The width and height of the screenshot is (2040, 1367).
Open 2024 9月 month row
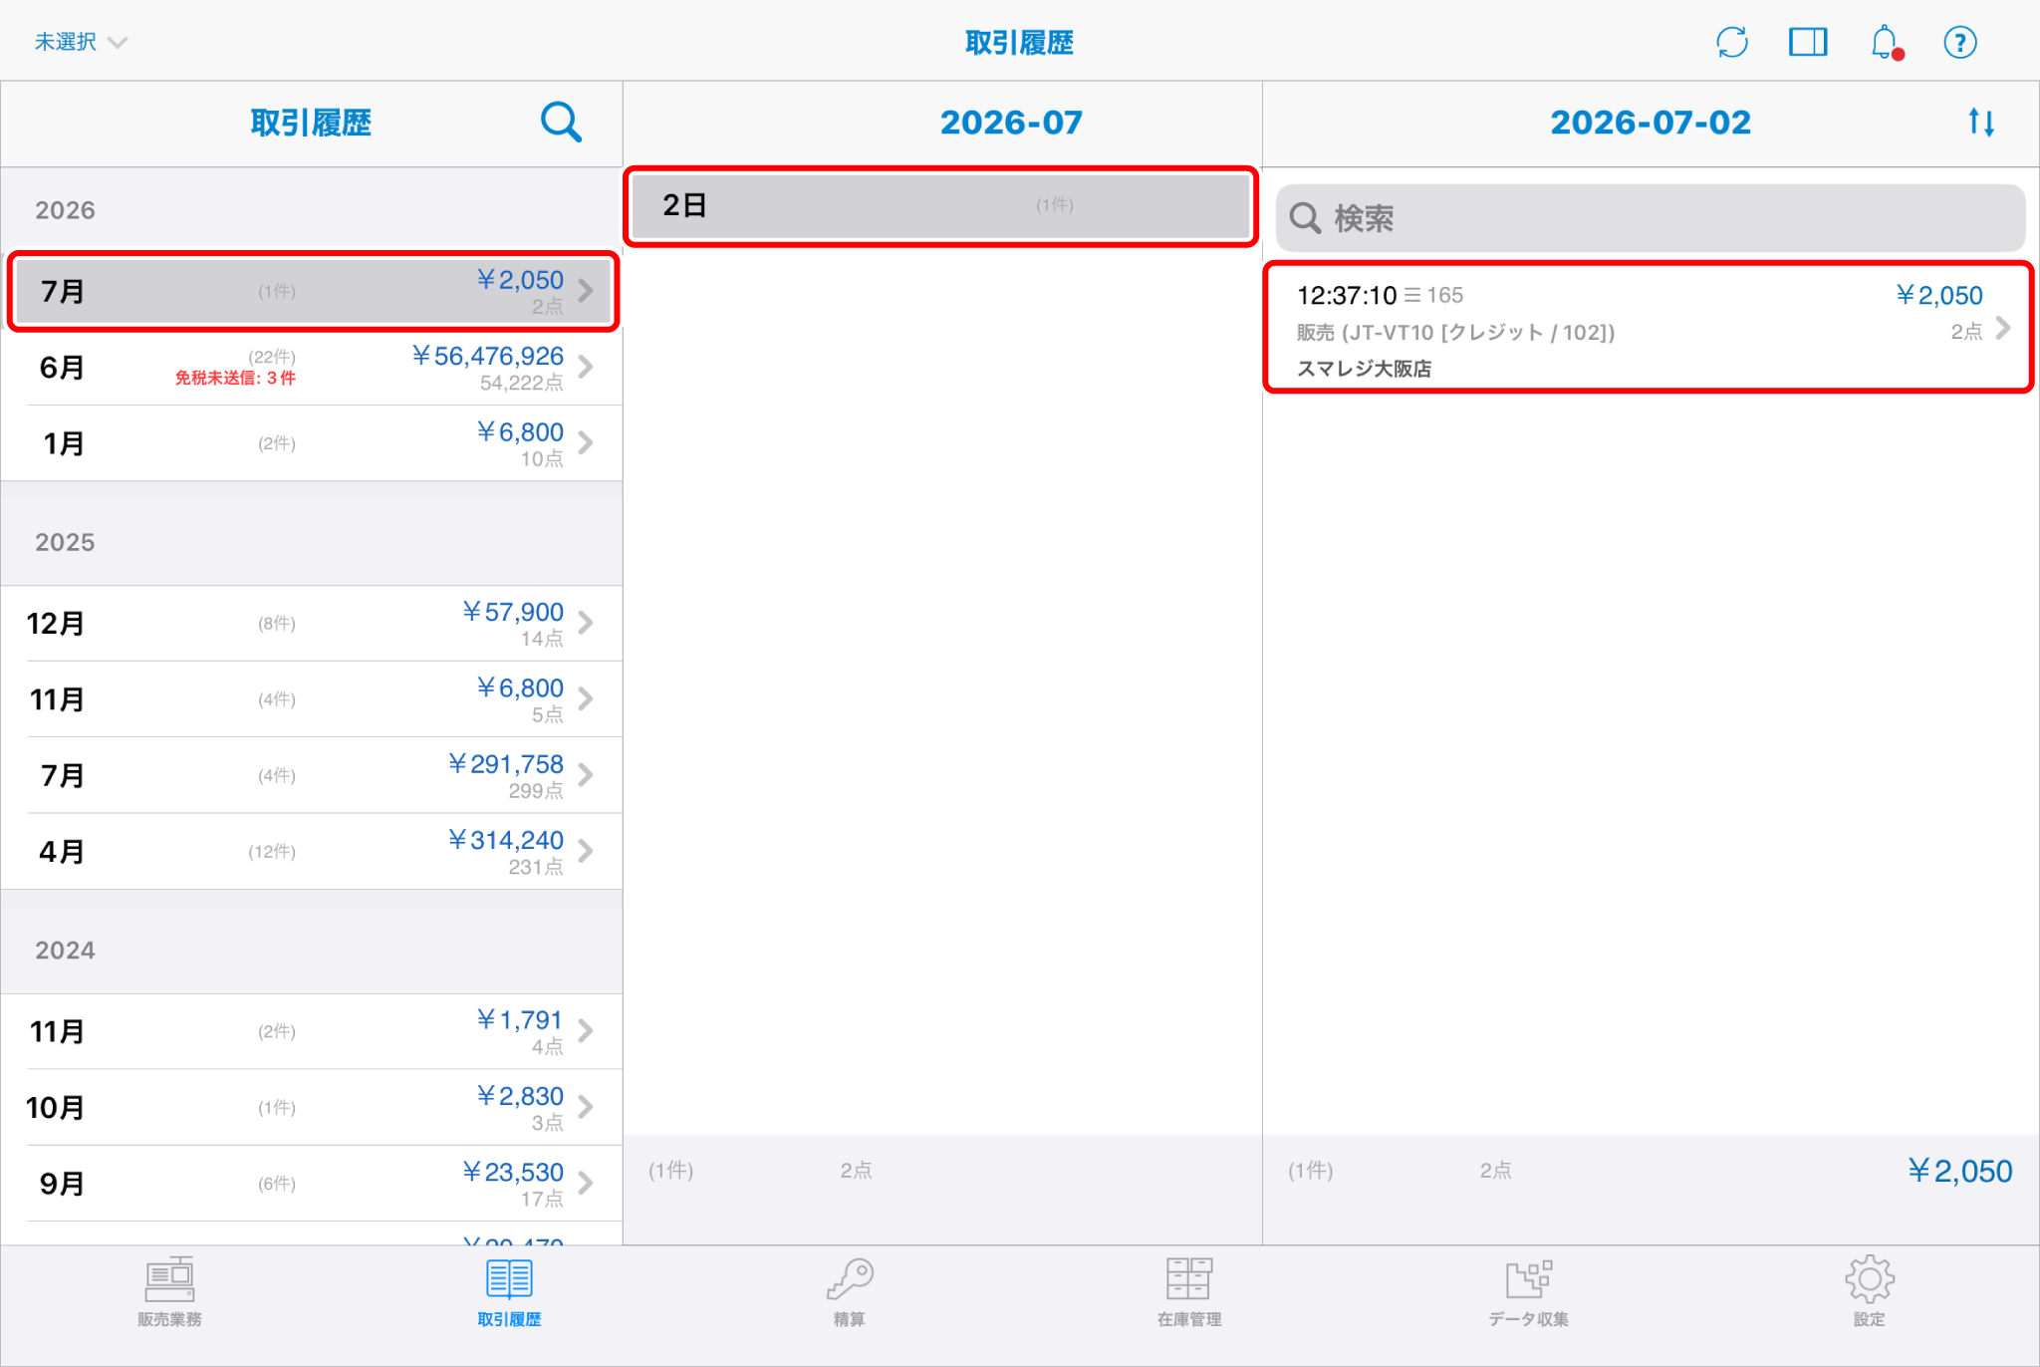[x=313, y=1183]
